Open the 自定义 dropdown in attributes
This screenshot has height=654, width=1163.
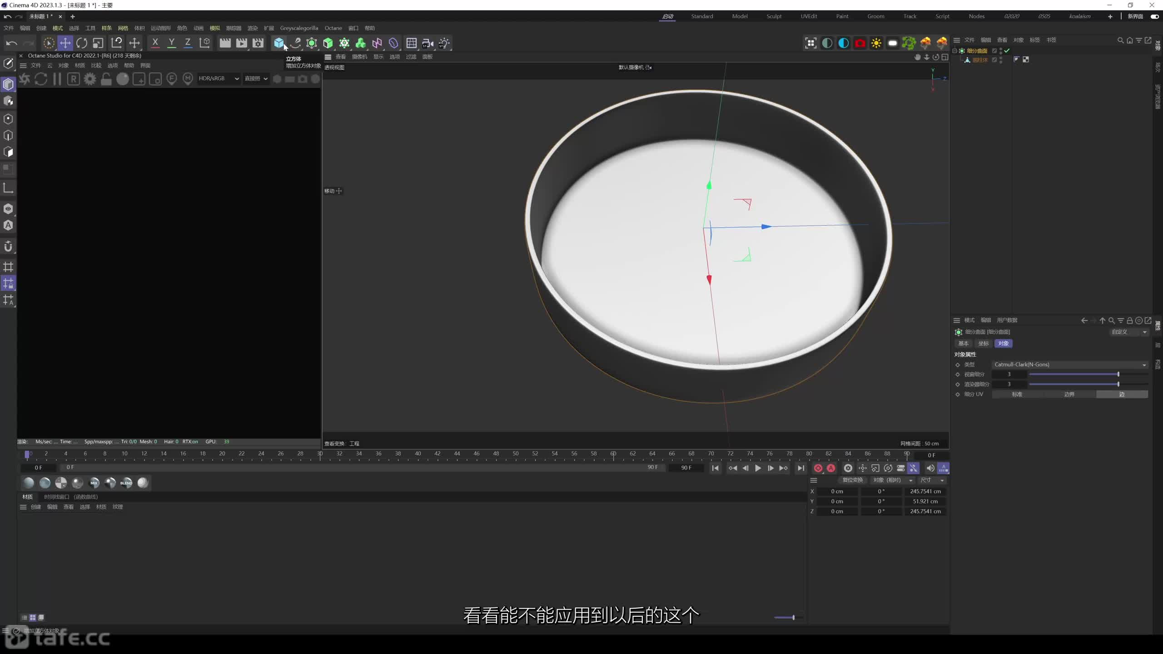click(1128, 332)
